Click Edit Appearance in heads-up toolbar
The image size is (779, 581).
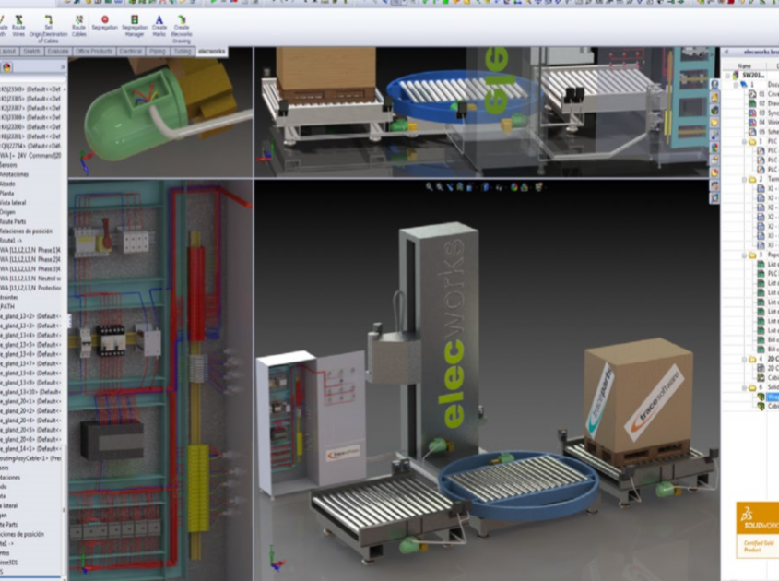(514, 187)
